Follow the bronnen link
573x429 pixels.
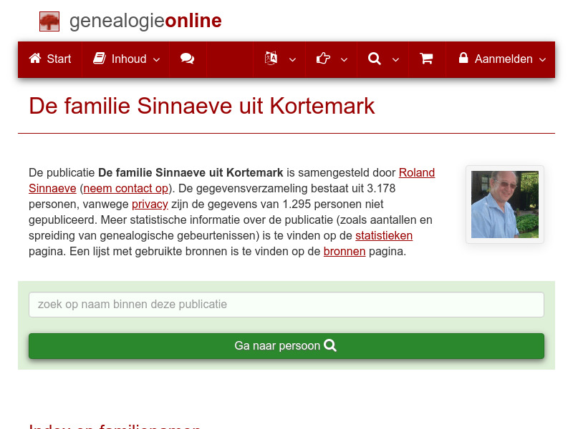point(345,251)
